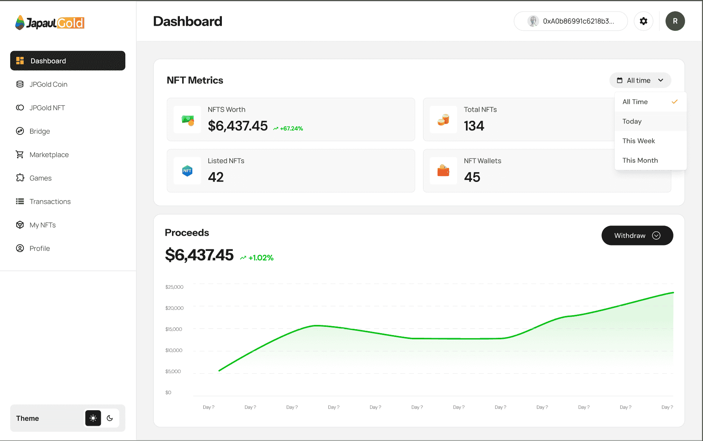Click the calendar icon beside All time
Viewport: 703px width, 441px height.
click(x=620, y=80)
